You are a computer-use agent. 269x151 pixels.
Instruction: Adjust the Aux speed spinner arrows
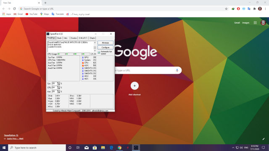[x=58, y=91]
